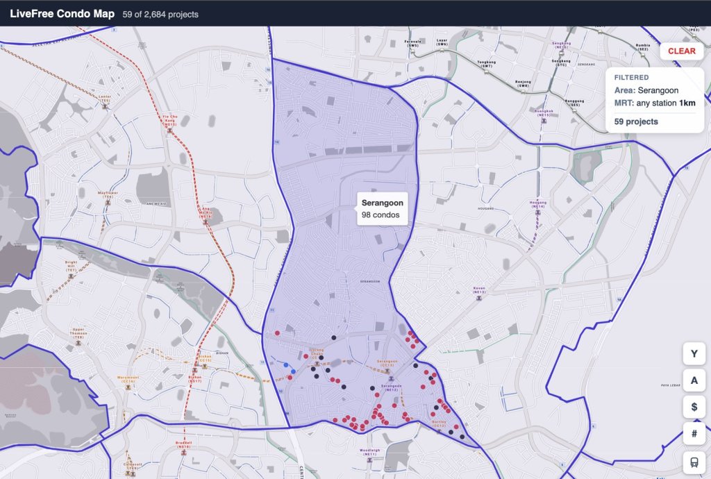Click the 'MRT: any station 1km' filter line
Image resolution: width=711 pixels, height=479 pixels.
point(655,103)
